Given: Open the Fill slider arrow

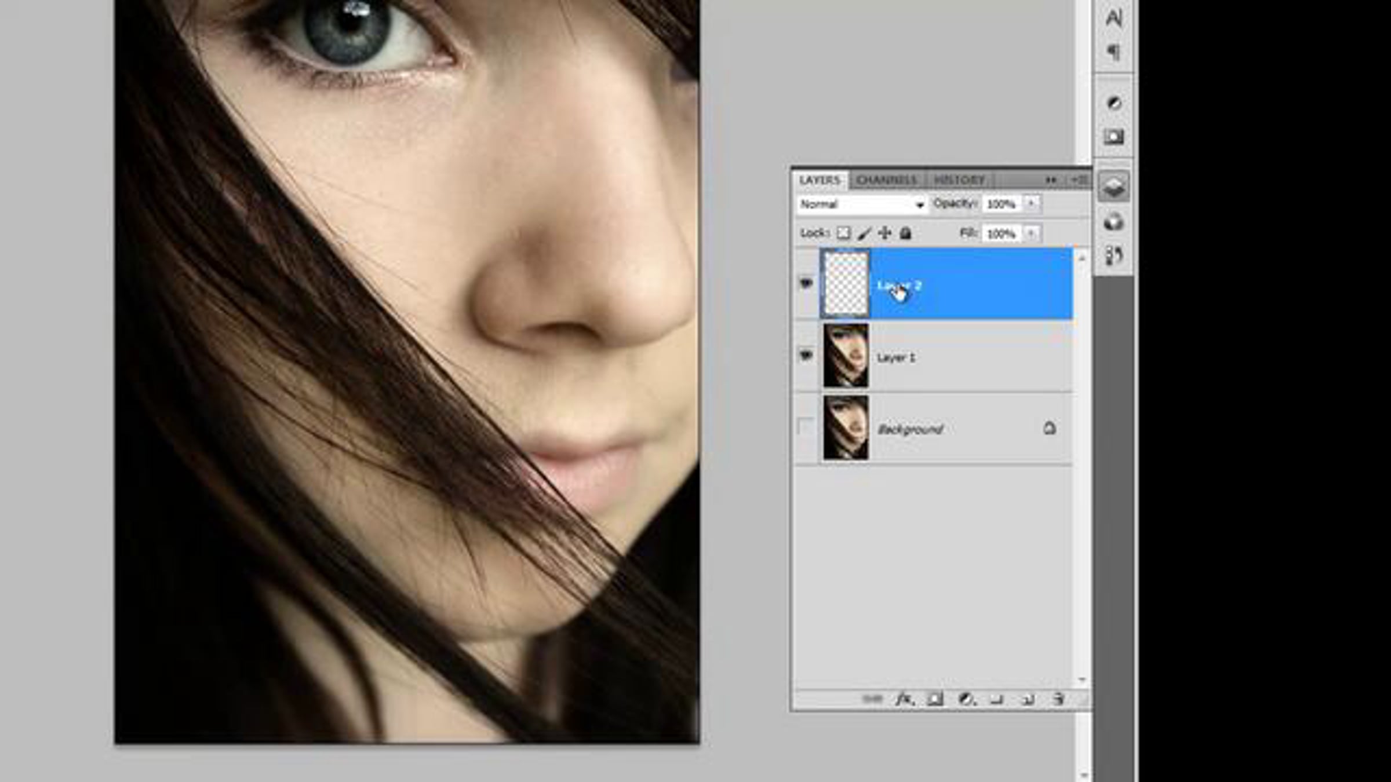Looking at the screenshot, I should click(1031, 233).
